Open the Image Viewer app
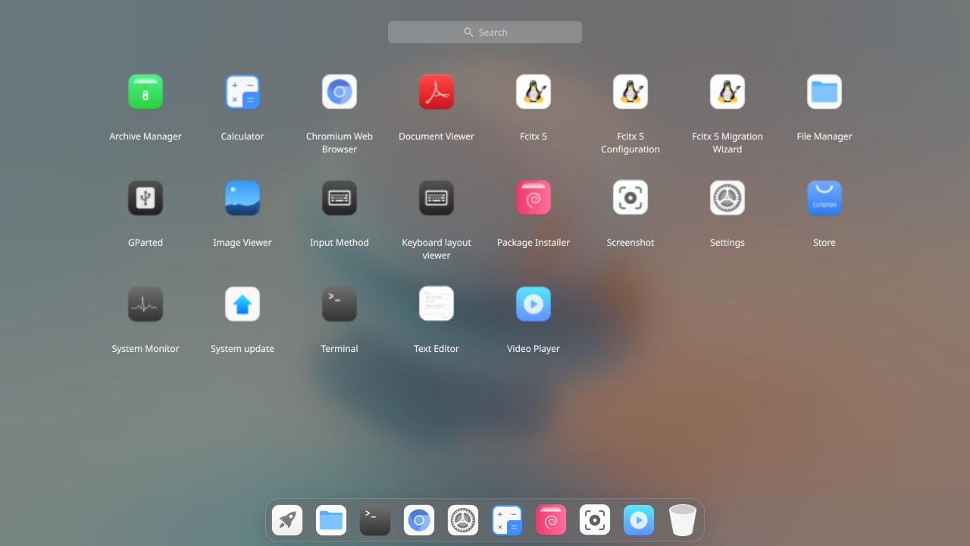The image size is (970, 546). coord(242,198)
